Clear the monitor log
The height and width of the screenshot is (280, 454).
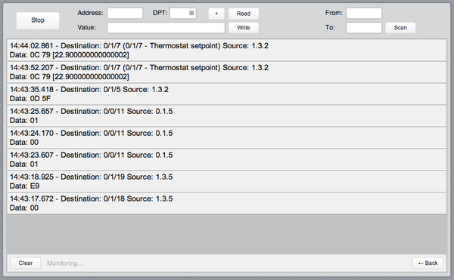click(x=26, y=263)
